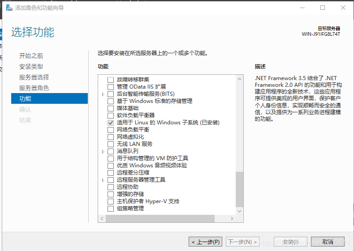
Task: Check the 网络负载平衡 checkbox
Action: click(x=111, y=130)
